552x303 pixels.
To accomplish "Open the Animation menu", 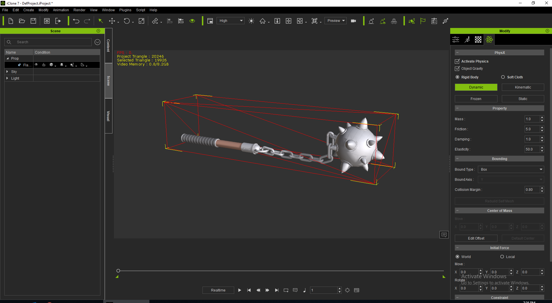I will click(61, 10).
